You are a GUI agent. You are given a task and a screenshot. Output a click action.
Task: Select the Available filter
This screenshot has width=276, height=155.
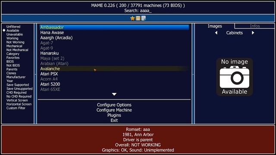click(x=13, y=31)
